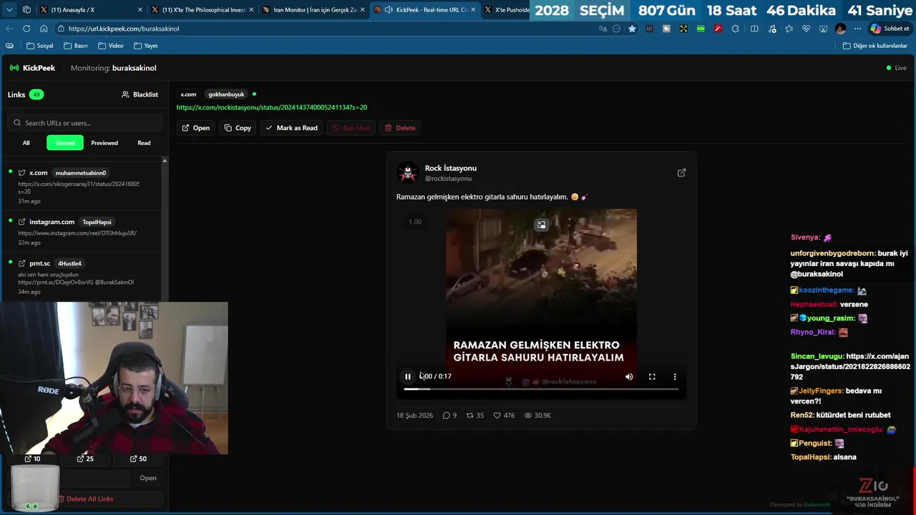The image size is (916, 515).
Task: Open browser settings and more menu
Action: click(857, 29)
